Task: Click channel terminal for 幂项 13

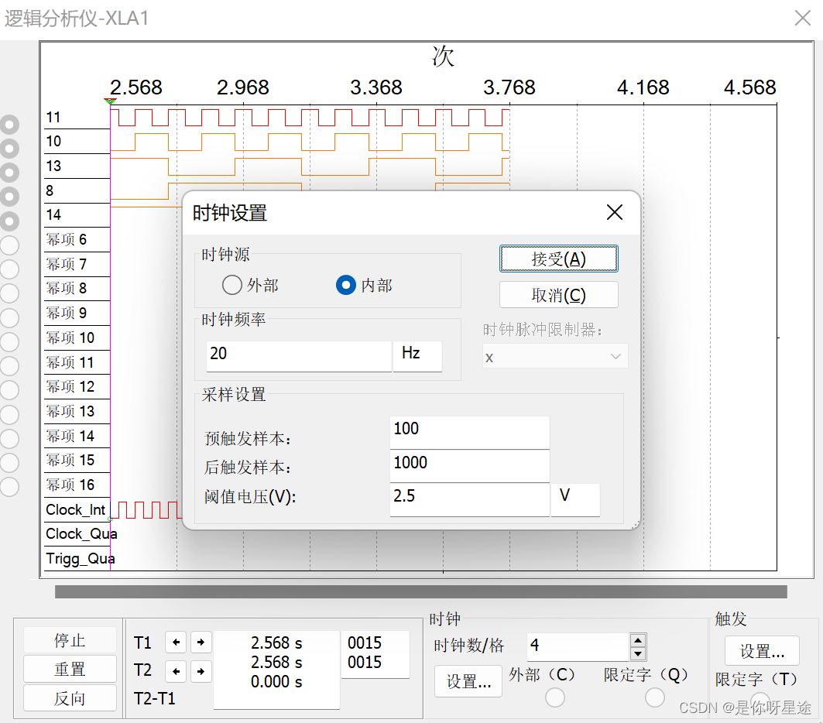Action: (x=9, y=414)
